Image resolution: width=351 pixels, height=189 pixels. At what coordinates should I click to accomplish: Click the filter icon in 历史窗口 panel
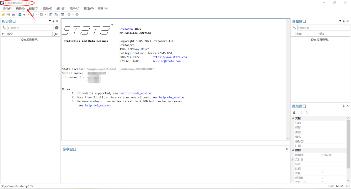(50, 21)
